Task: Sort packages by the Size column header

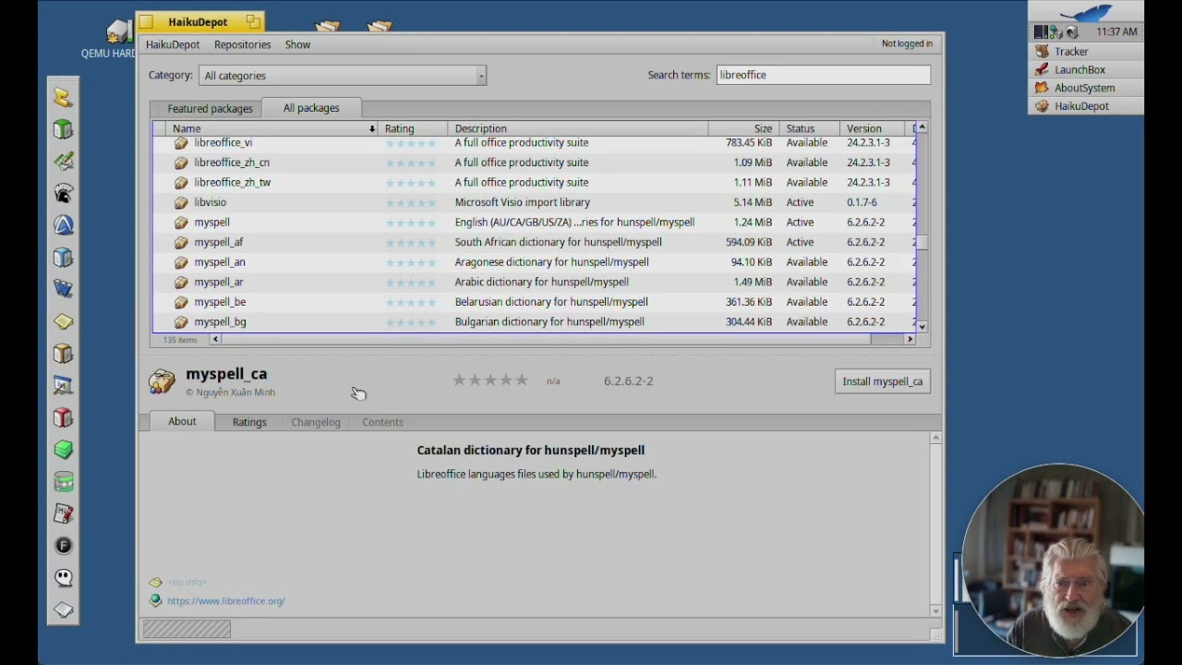Action: click(743, 128)
